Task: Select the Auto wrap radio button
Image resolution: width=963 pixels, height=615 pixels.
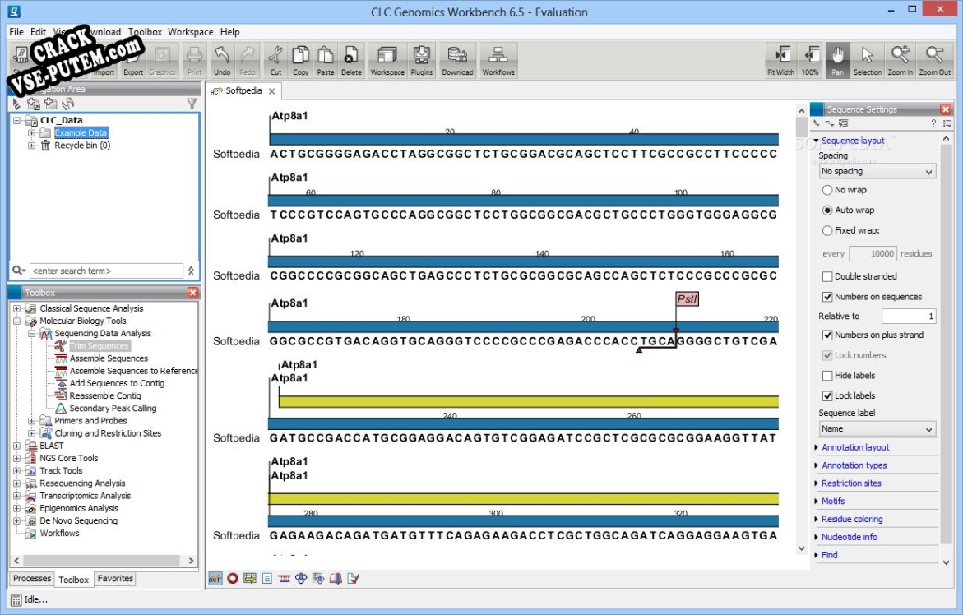Action: click(x=827, y=210)
